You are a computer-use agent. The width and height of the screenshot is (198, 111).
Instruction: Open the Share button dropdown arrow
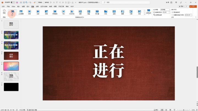196,6
